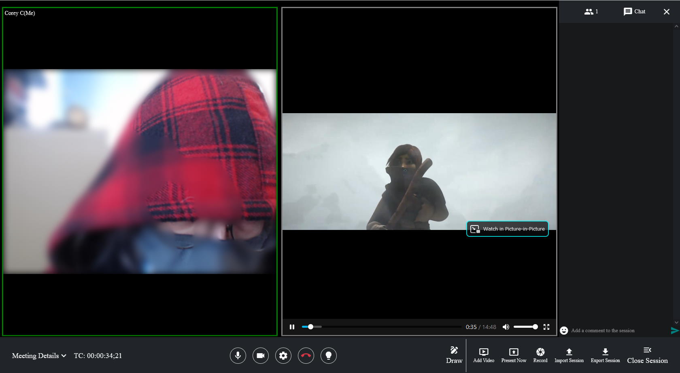Turn off the camera
680x373 pixels.
[261, 356]
